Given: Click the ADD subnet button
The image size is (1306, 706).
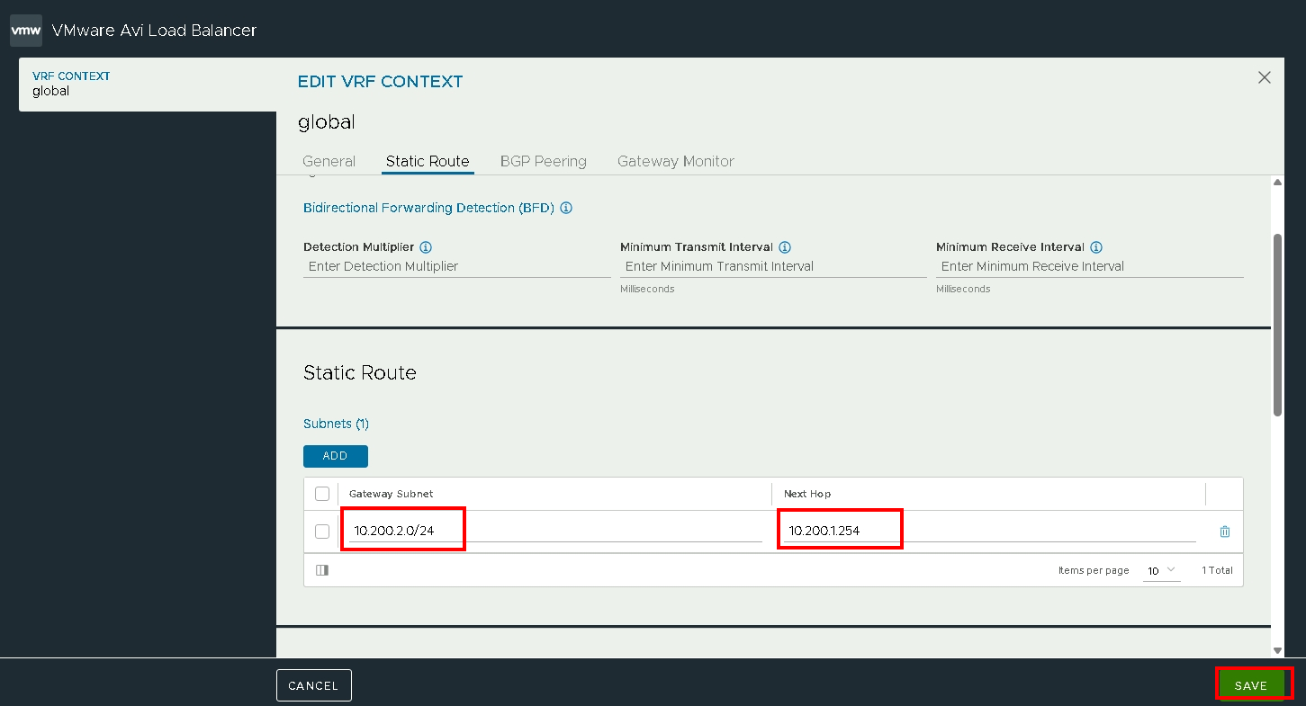Looking at the screenshot, I should pyautogui.click(x=336, y=456).
